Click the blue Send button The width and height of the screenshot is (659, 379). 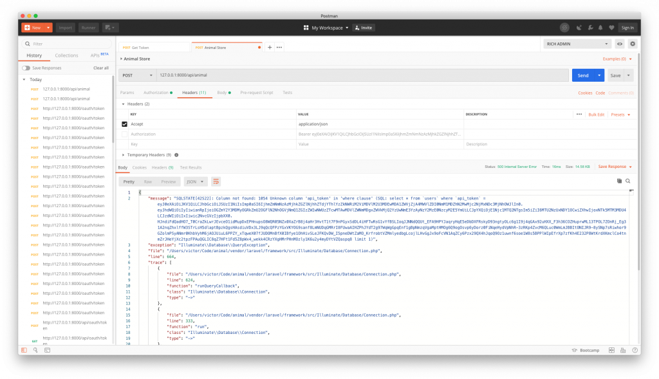click(x=583, y=76)
